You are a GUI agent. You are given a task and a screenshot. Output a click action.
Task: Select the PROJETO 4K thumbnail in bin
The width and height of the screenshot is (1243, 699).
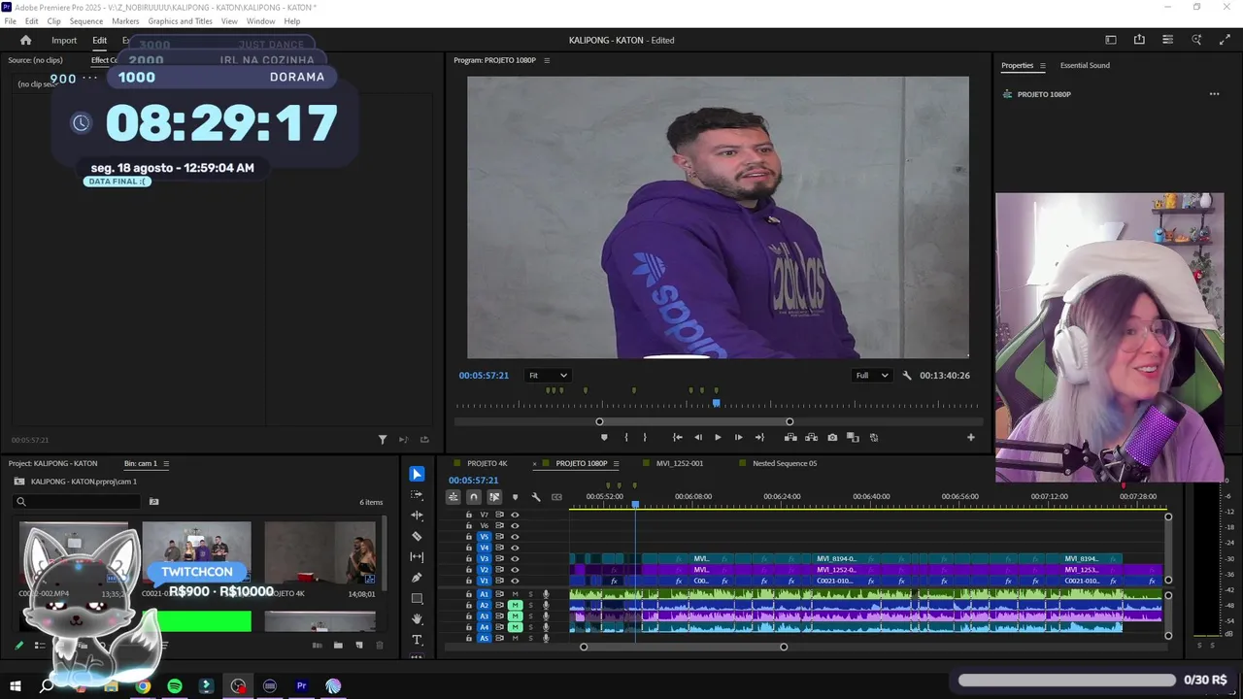(x=319, y=553)
